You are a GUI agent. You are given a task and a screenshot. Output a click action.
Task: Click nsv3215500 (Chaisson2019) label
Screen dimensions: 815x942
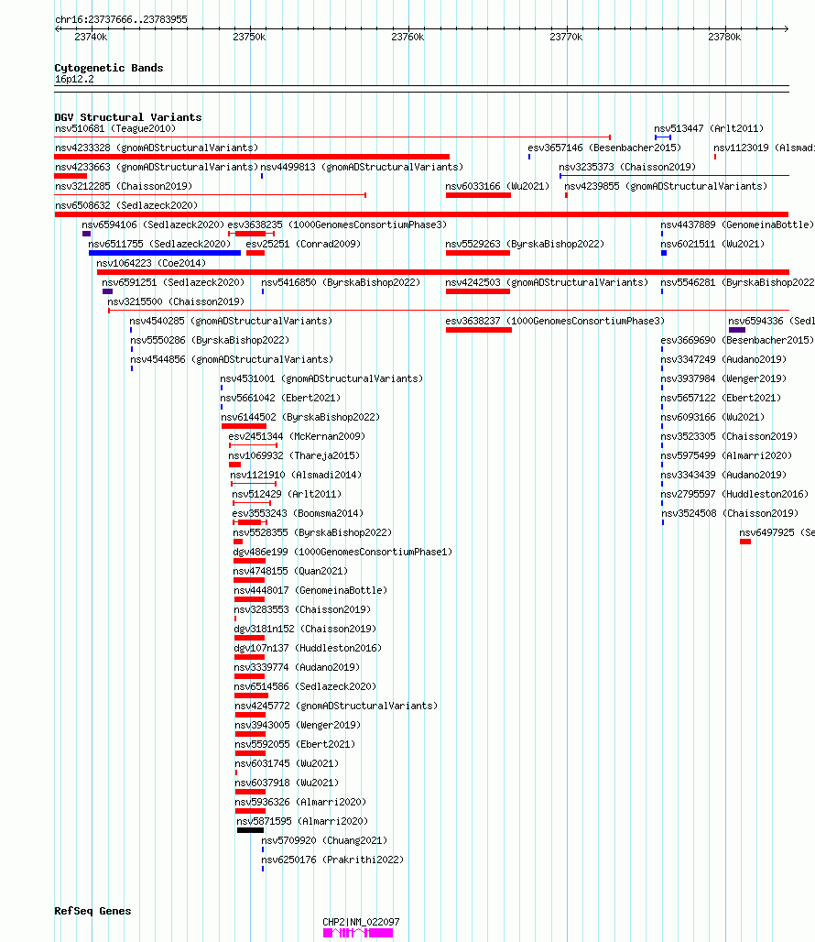(176, 301)
